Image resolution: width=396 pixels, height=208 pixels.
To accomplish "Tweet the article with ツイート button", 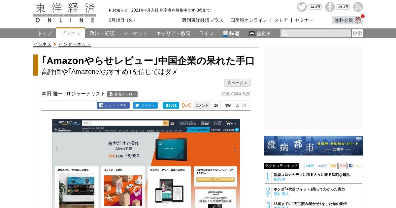I will 145,105.
